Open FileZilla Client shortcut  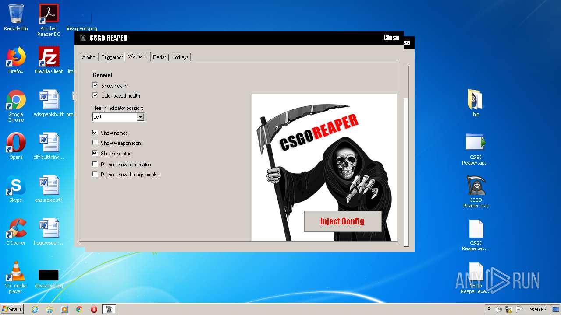pos(49,60)
